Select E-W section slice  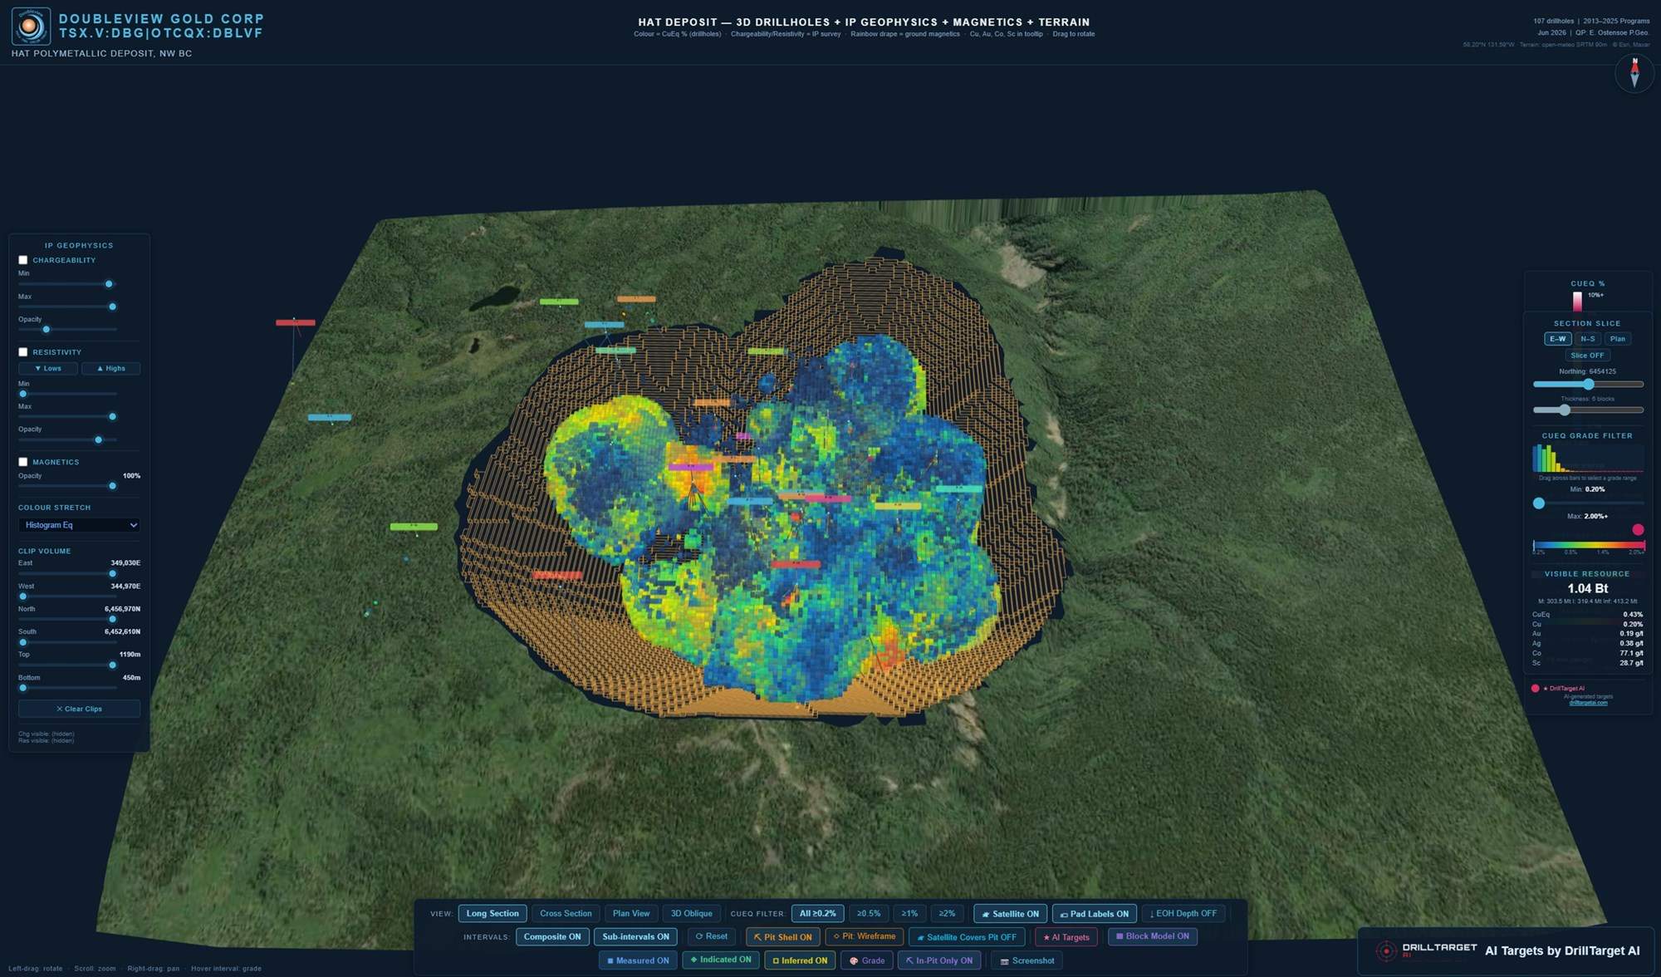[1557, 339]
